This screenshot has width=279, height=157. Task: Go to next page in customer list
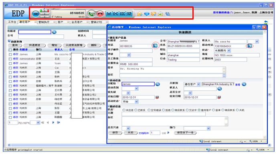(x=53, y=122)
